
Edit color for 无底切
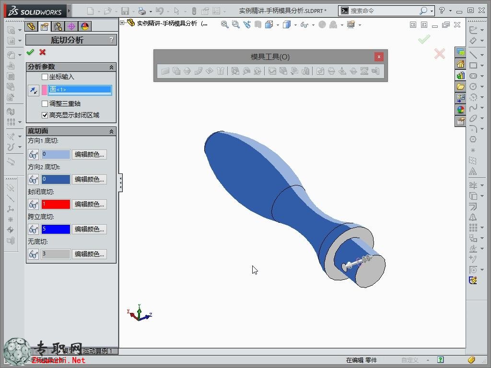89,254
